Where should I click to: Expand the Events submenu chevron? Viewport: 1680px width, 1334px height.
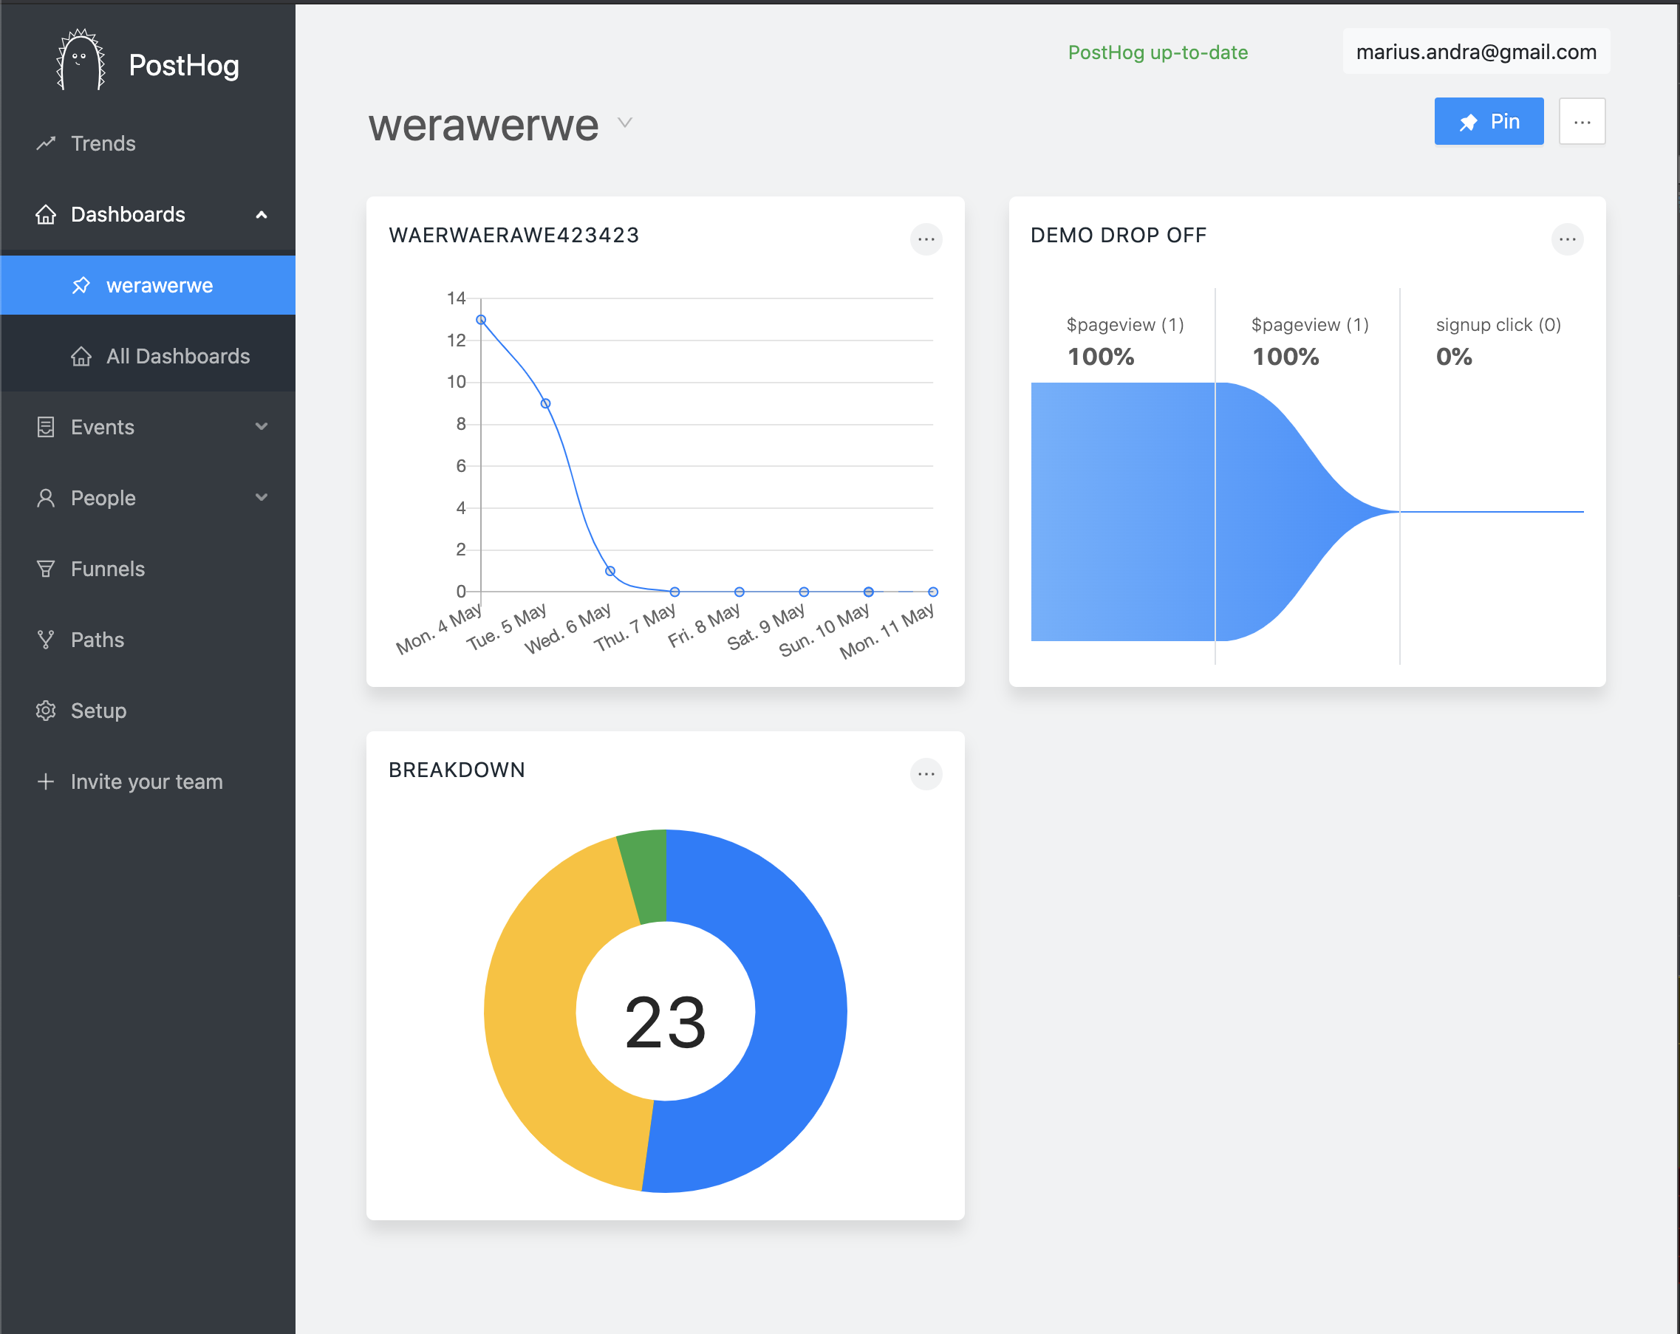(x=262, y=427)
